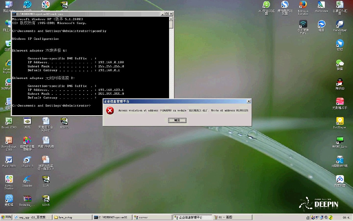Switch to hrm_setup folder in taskbar
Viewport: 353px width, 221px height.
pyautogui.click(x=72, y=217)
